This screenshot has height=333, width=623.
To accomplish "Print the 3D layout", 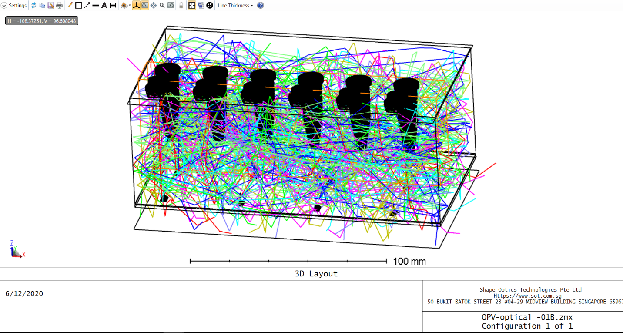I will (x=58, y=5).
